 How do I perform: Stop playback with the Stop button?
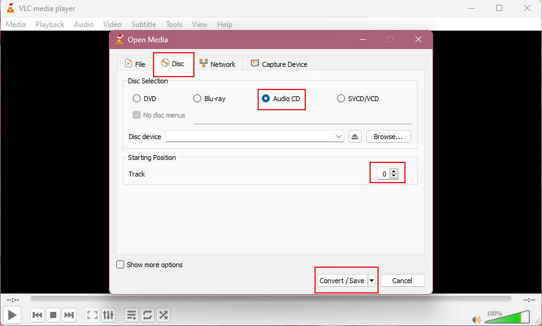[x=53, y=315]
